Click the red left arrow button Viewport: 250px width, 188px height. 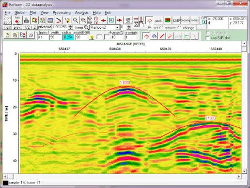click(x=103, y=20)
